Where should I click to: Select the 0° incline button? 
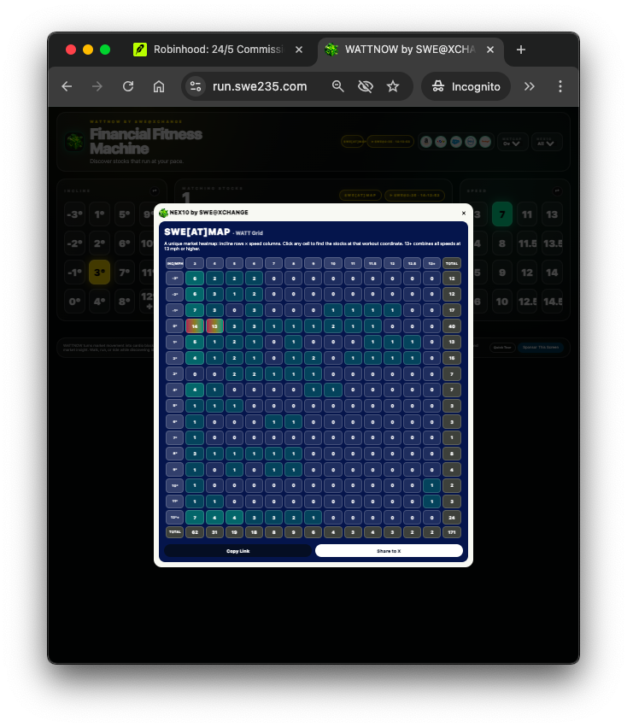[x=74, y=302]
